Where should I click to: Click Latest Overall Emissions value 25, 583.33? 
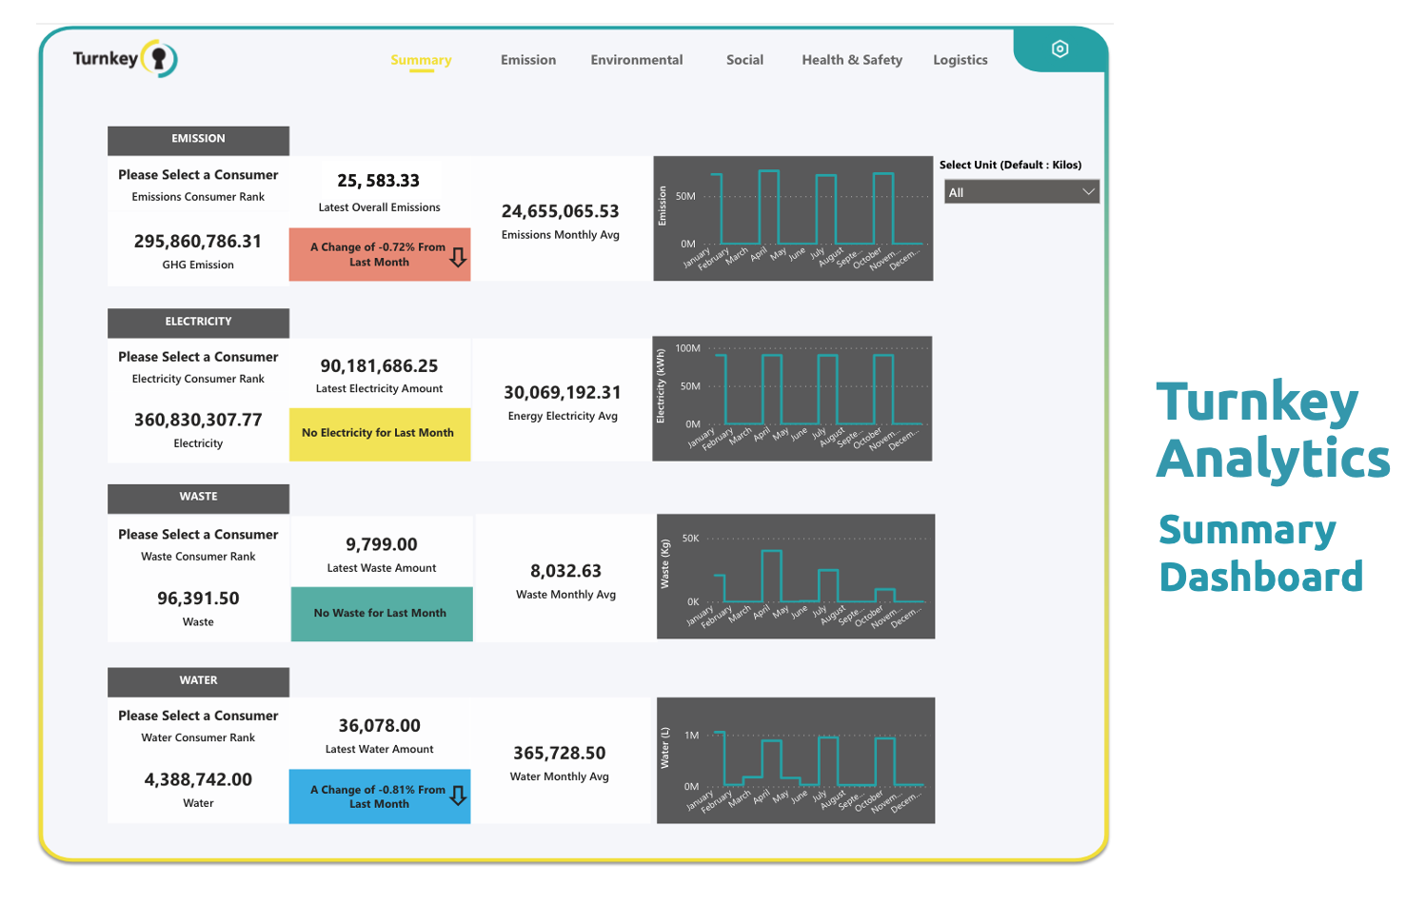click(x=379, y=181)
